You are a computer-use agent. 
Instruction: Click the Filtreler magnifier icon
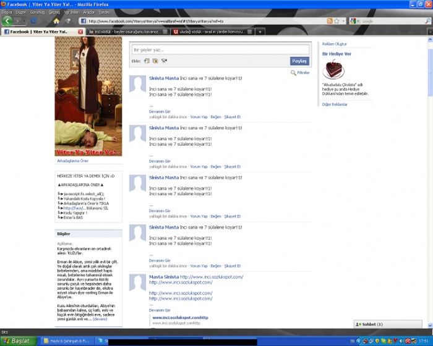(293, 73)
